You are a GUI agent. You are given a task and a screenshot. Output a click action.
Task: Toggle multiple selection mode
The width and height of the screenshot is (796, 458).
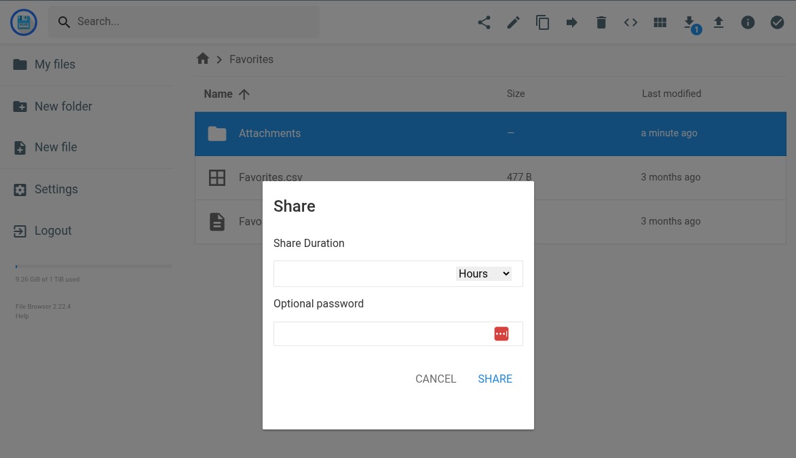click(777, 22)
